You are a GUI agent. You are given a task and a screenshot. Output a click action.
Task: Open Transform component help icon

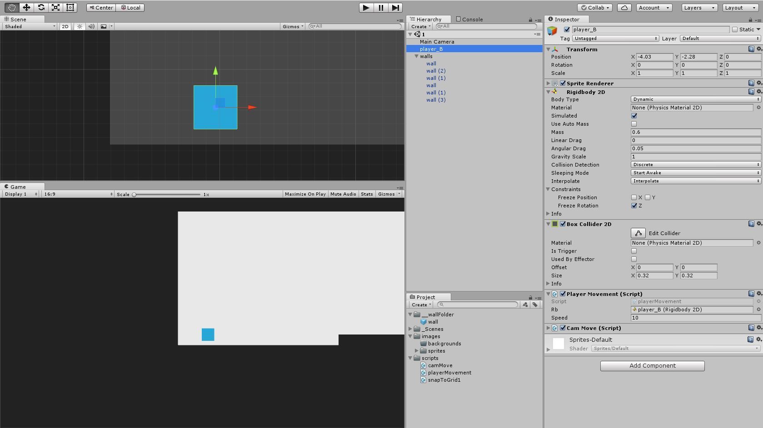coord(751,49)
